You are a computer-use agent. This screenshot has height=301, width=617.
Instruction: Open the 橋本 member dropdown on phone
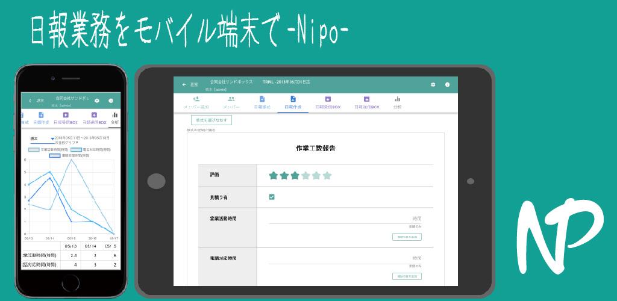[42, 138]
